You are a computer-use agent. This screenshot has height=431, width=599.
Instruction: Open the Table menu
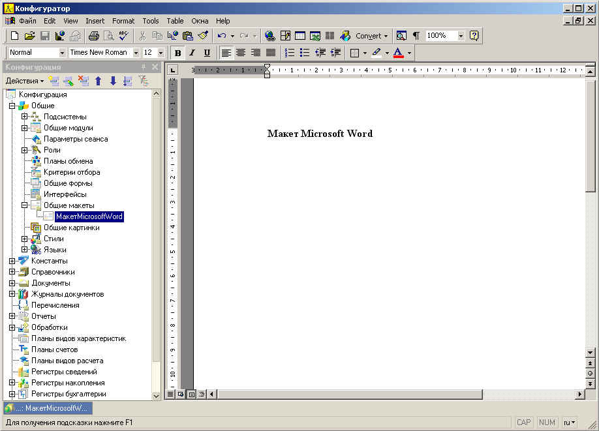tap(175, 21)
